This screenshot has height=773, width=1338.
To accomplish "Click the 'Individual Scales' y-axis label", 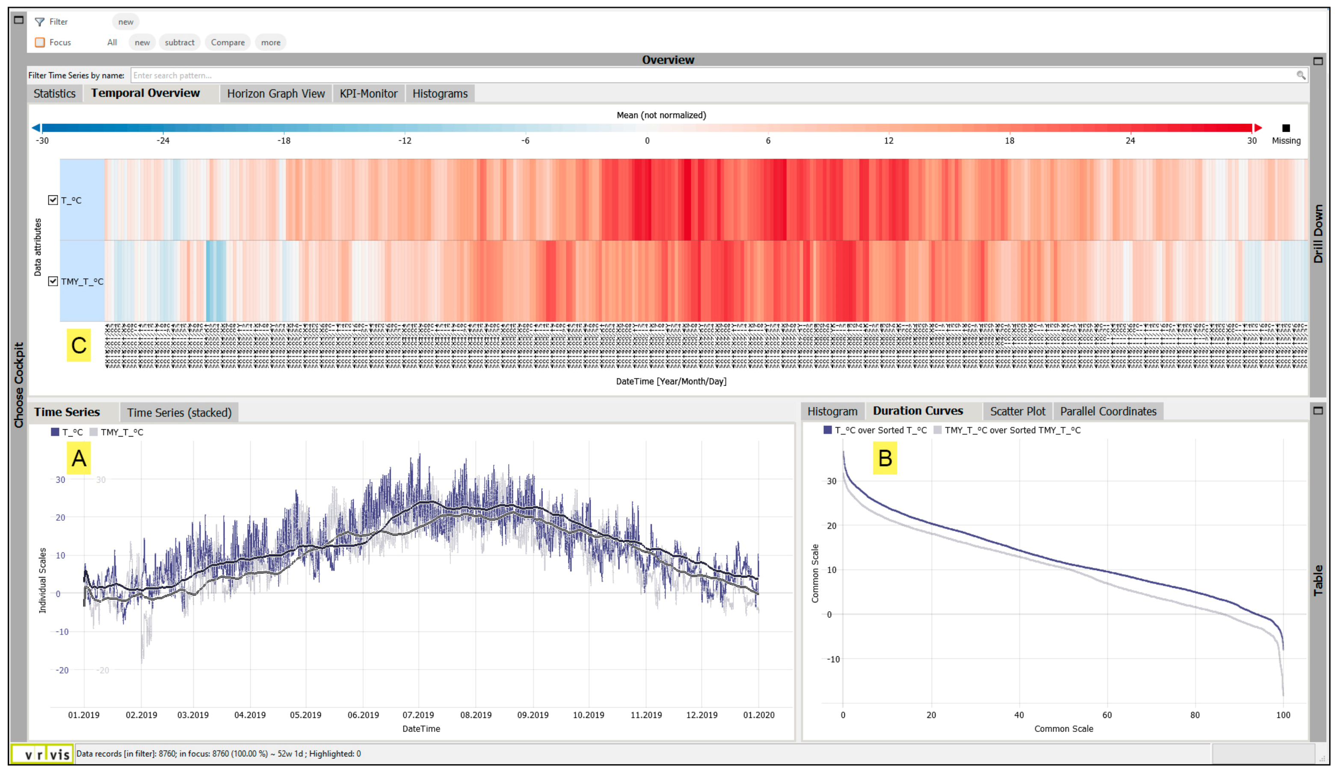I will (x=42, y=581).
